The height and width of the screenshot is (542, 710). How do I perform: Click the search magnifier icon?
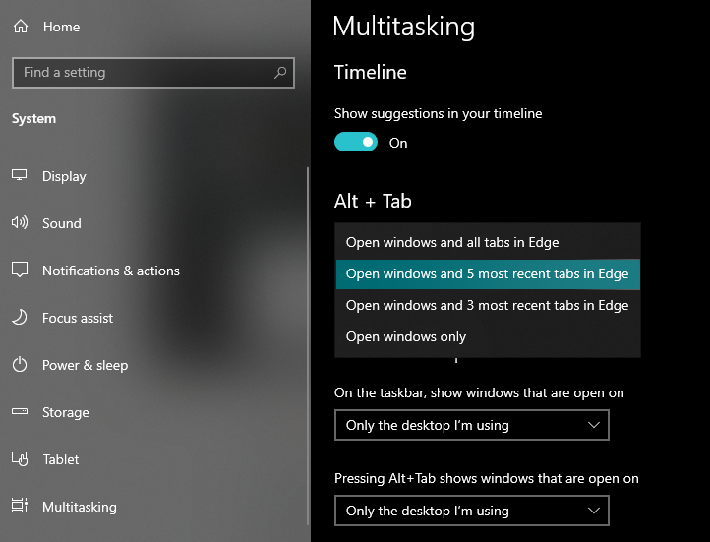click(280, 73)
